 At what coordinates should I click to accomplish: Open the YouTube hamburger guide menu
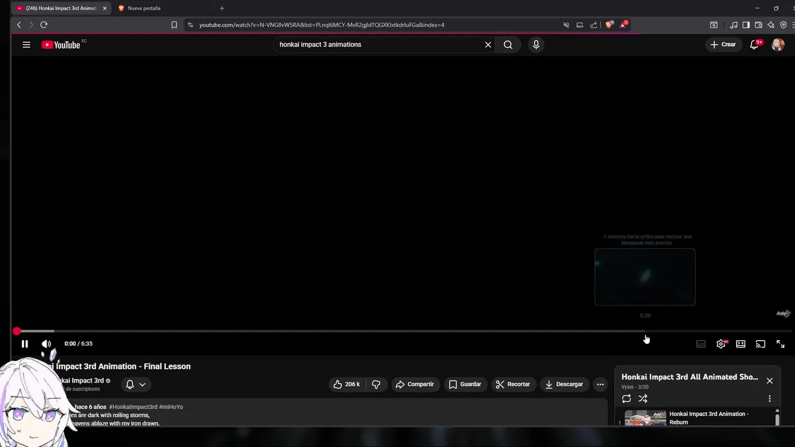26,45
